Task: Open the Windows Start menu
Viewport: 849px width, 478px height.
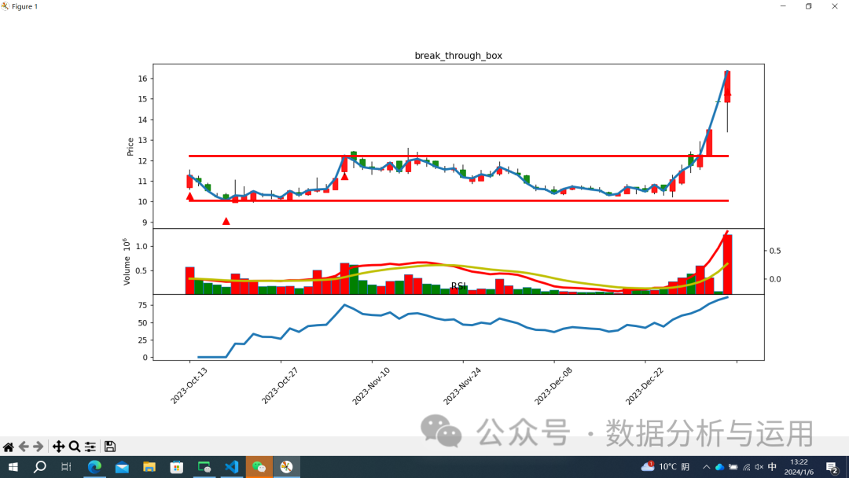Action: pos(13,467)
